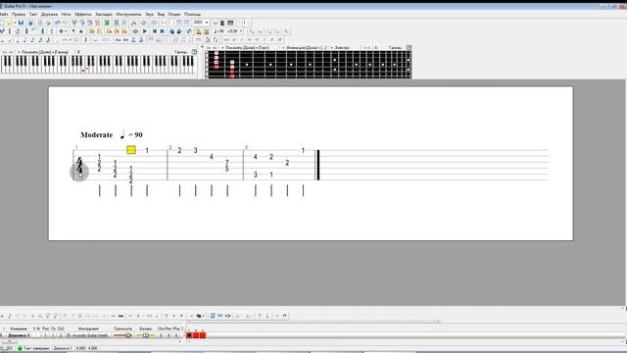The image size is (627, 353).
Task: Open fretboard Электро type dropdown
Action: point(341,48)
